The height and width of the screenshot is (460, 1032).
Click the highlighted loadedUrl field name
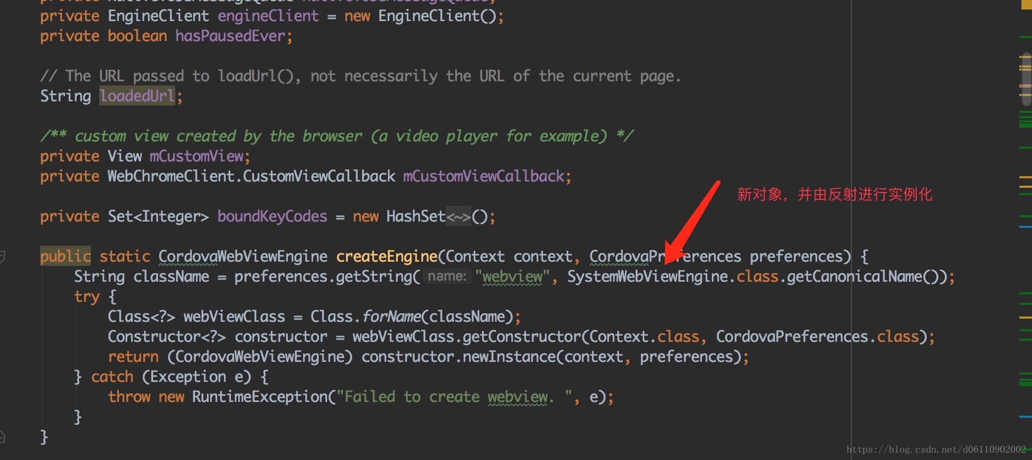tap(137, 96)
